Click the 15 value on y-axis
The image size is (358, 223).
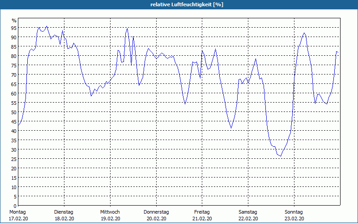14,178
